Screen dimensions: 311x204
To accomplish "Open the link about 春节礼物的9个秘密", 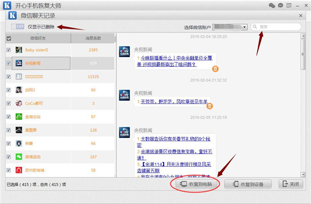I will pyautogui.click(x=174, y=142).
